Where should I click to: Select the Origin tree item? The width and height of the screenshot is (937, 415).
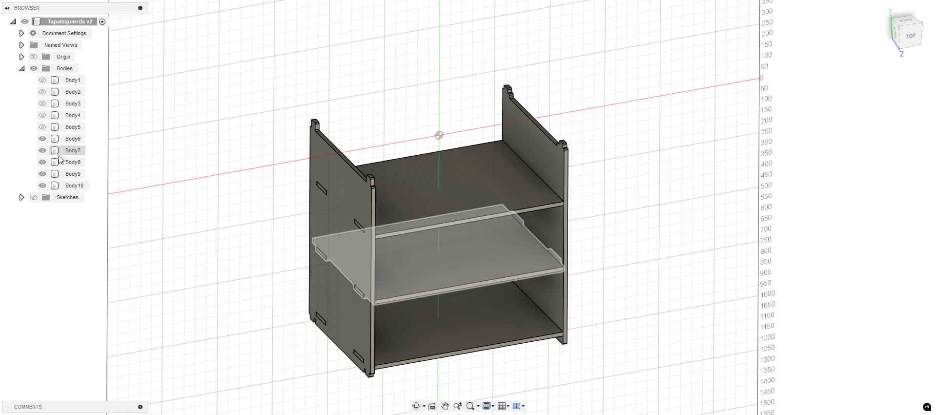click(x=63, y=57)
